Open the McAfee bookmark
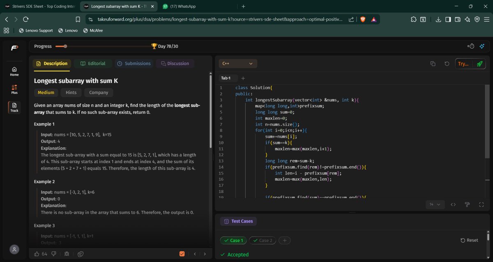 coord(94,30)
